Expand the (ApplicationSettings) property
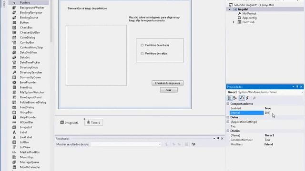The height and width of the screenshot is (171, 305). (x=228, y=122)
